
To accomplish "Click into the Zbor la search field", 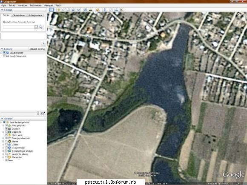I will [19, 27].
